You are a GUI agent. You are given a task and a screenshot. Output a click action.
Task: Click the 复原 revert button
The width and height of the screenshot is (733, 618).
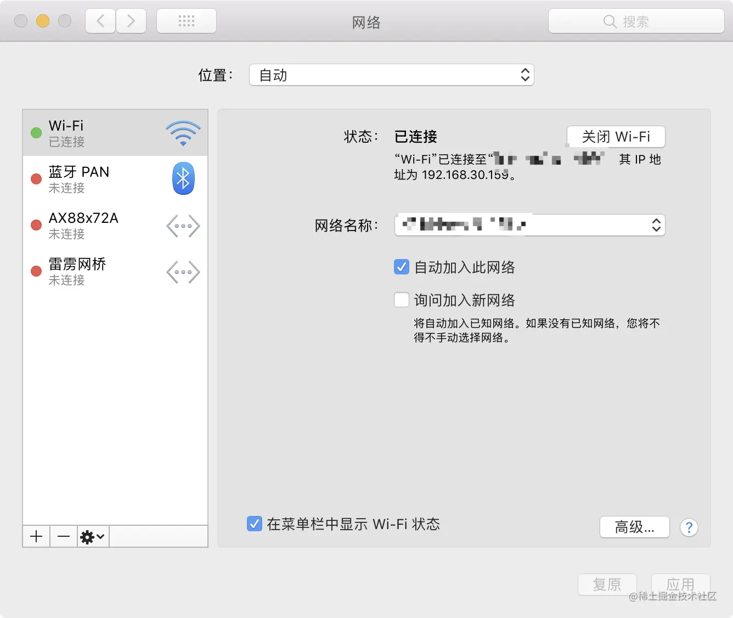coord(607,585)
